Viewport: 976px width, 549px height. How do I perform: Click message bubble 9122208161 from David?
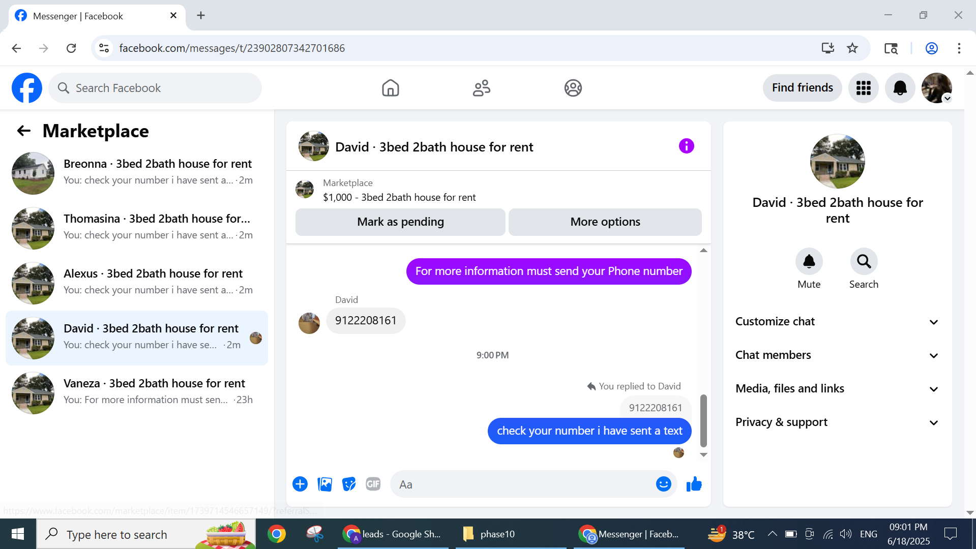[366, 321]
